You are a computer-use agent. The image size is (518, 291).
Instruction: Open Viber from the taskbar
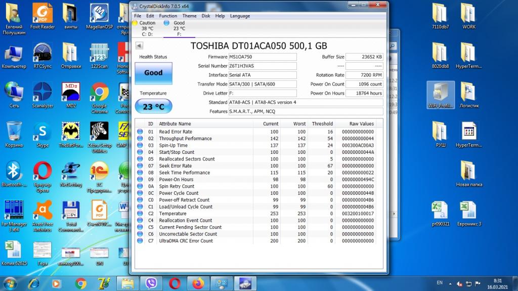pyautogui.click(x=151, y=283)
